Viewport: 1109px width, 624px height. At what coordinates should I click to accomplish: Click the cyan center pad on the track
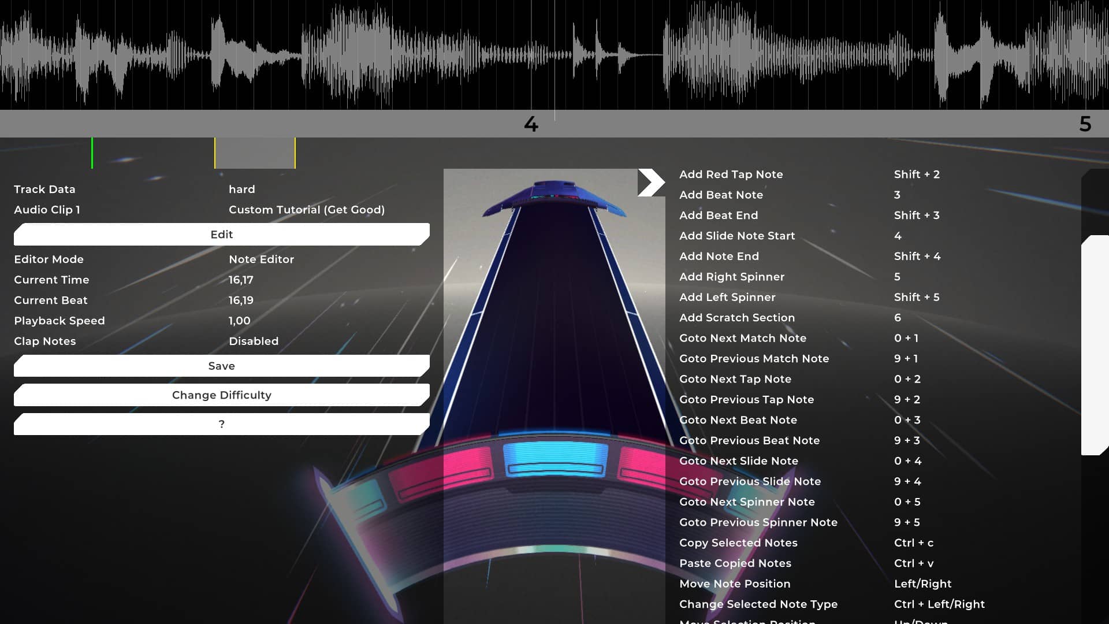point(555,460)
